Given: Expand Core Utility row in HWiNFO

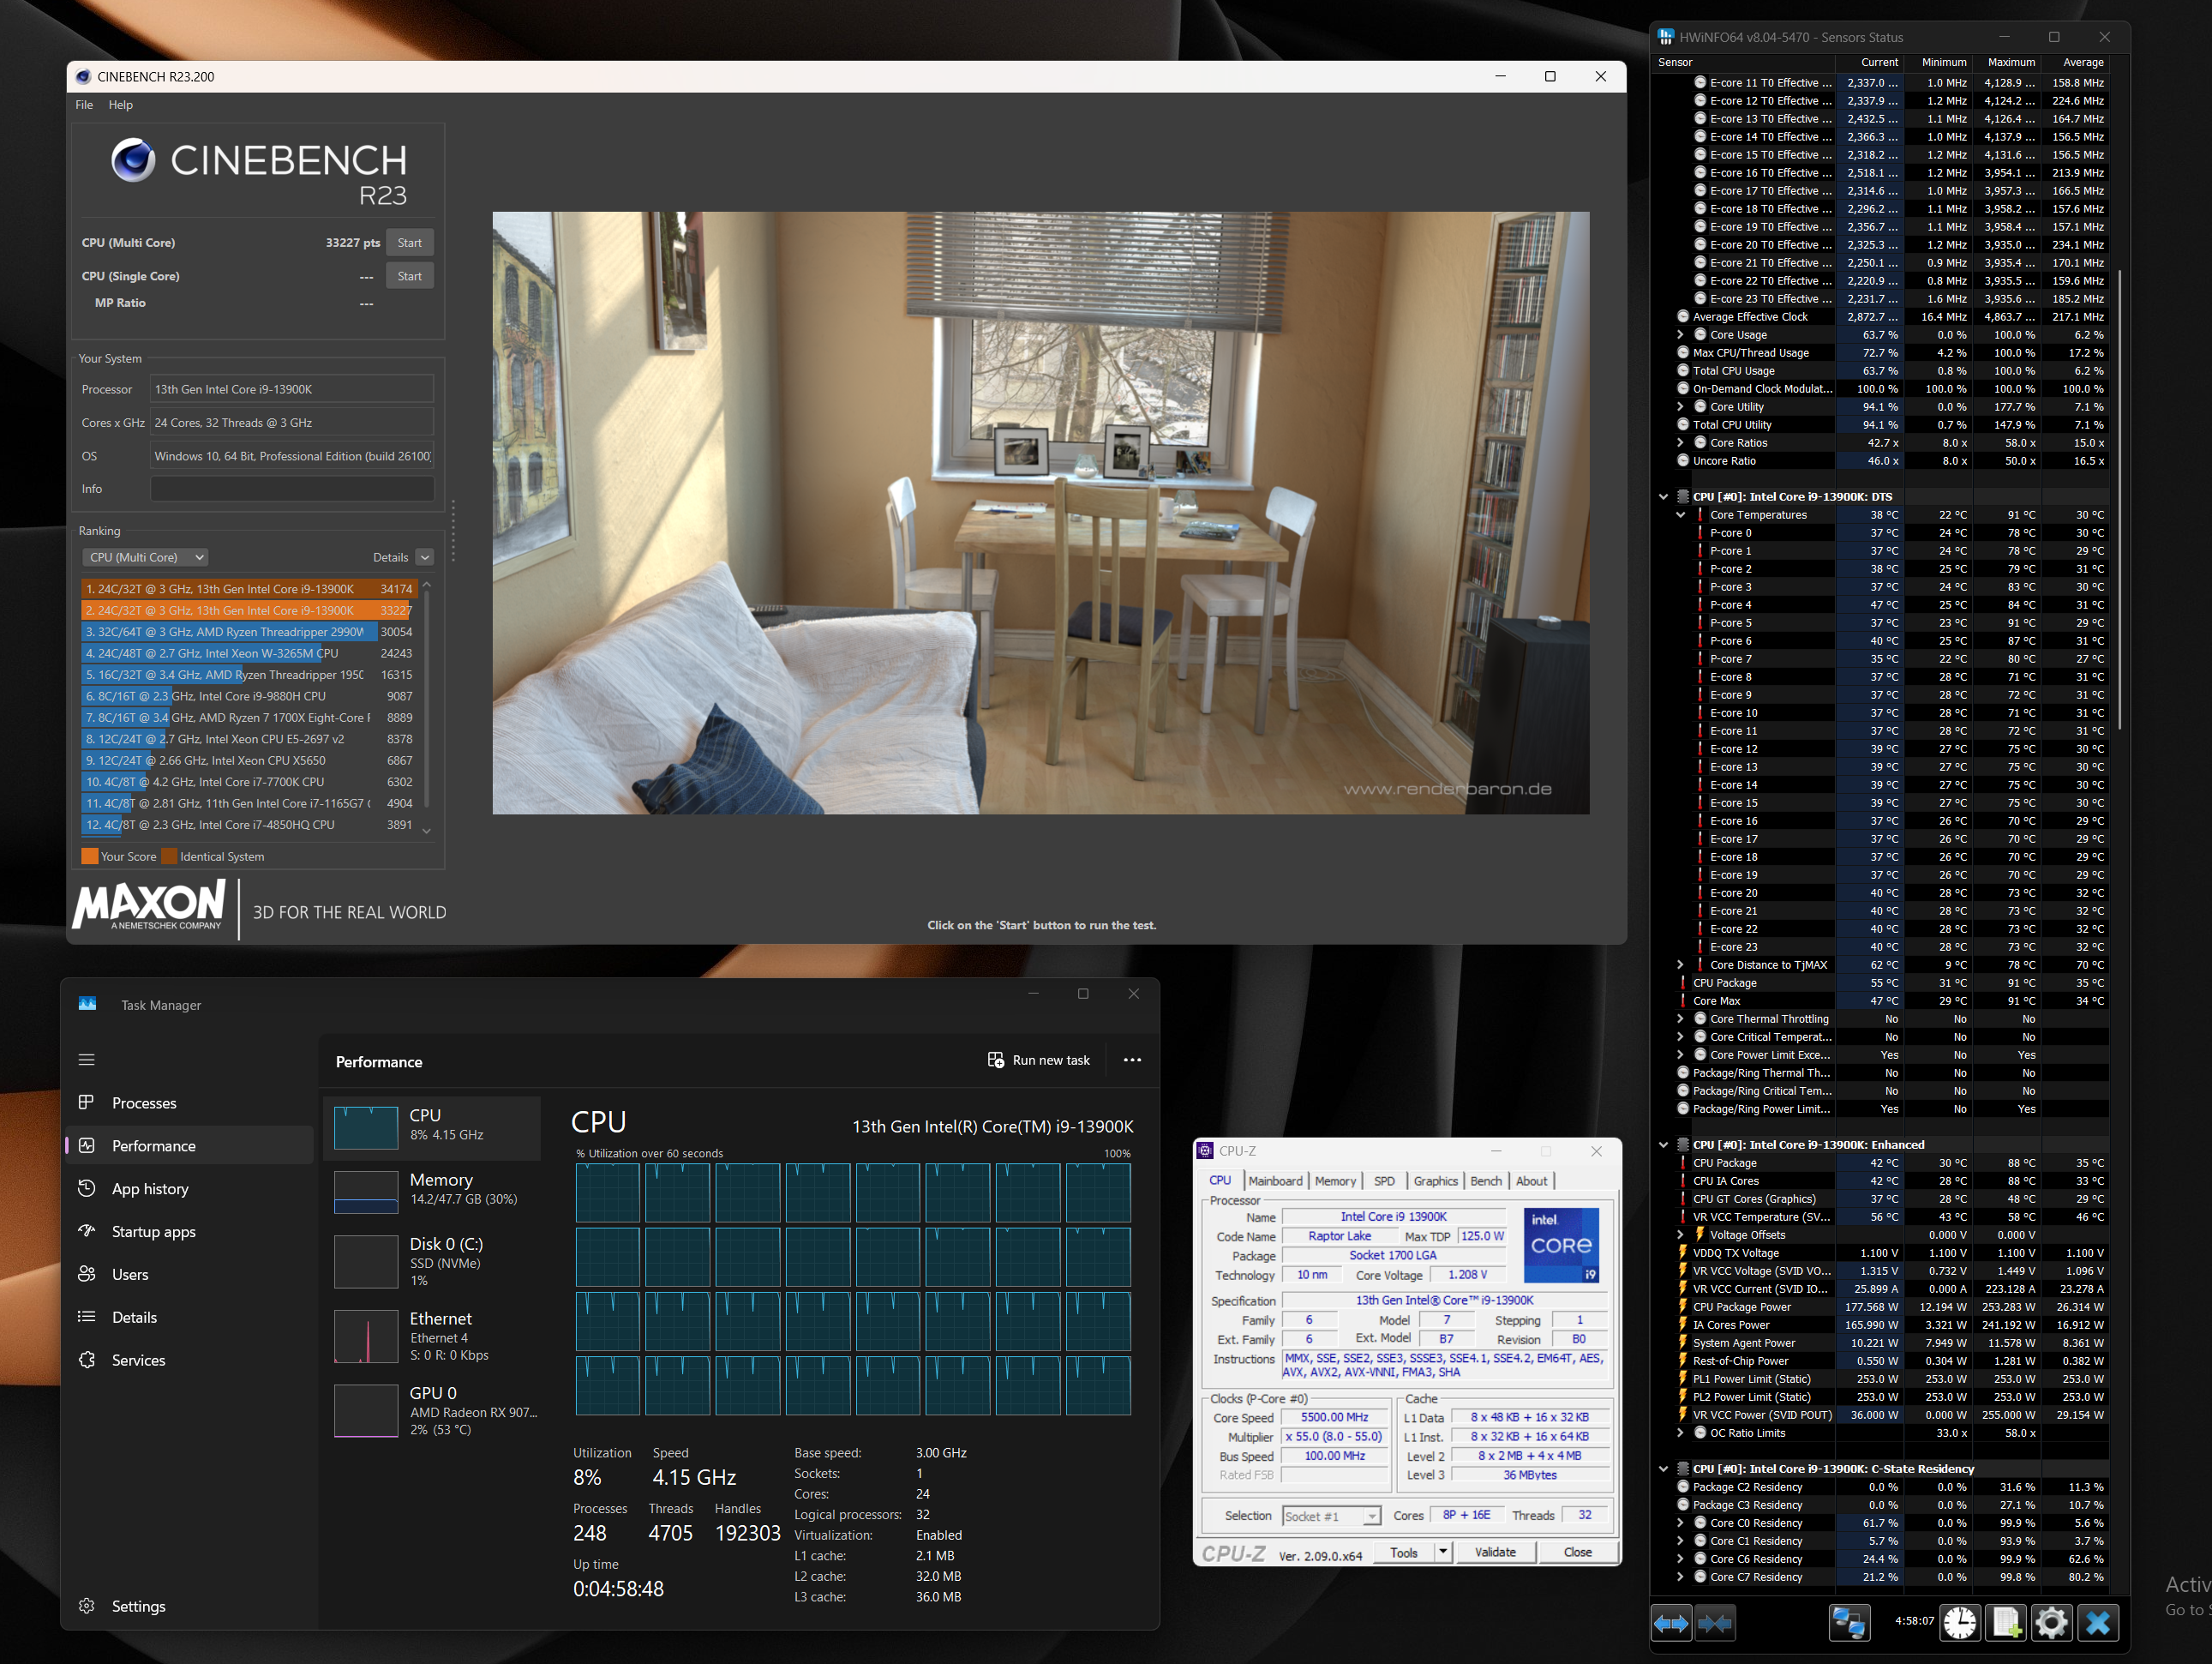Looking at the screenshot, I should click(x=1681, y=407).
